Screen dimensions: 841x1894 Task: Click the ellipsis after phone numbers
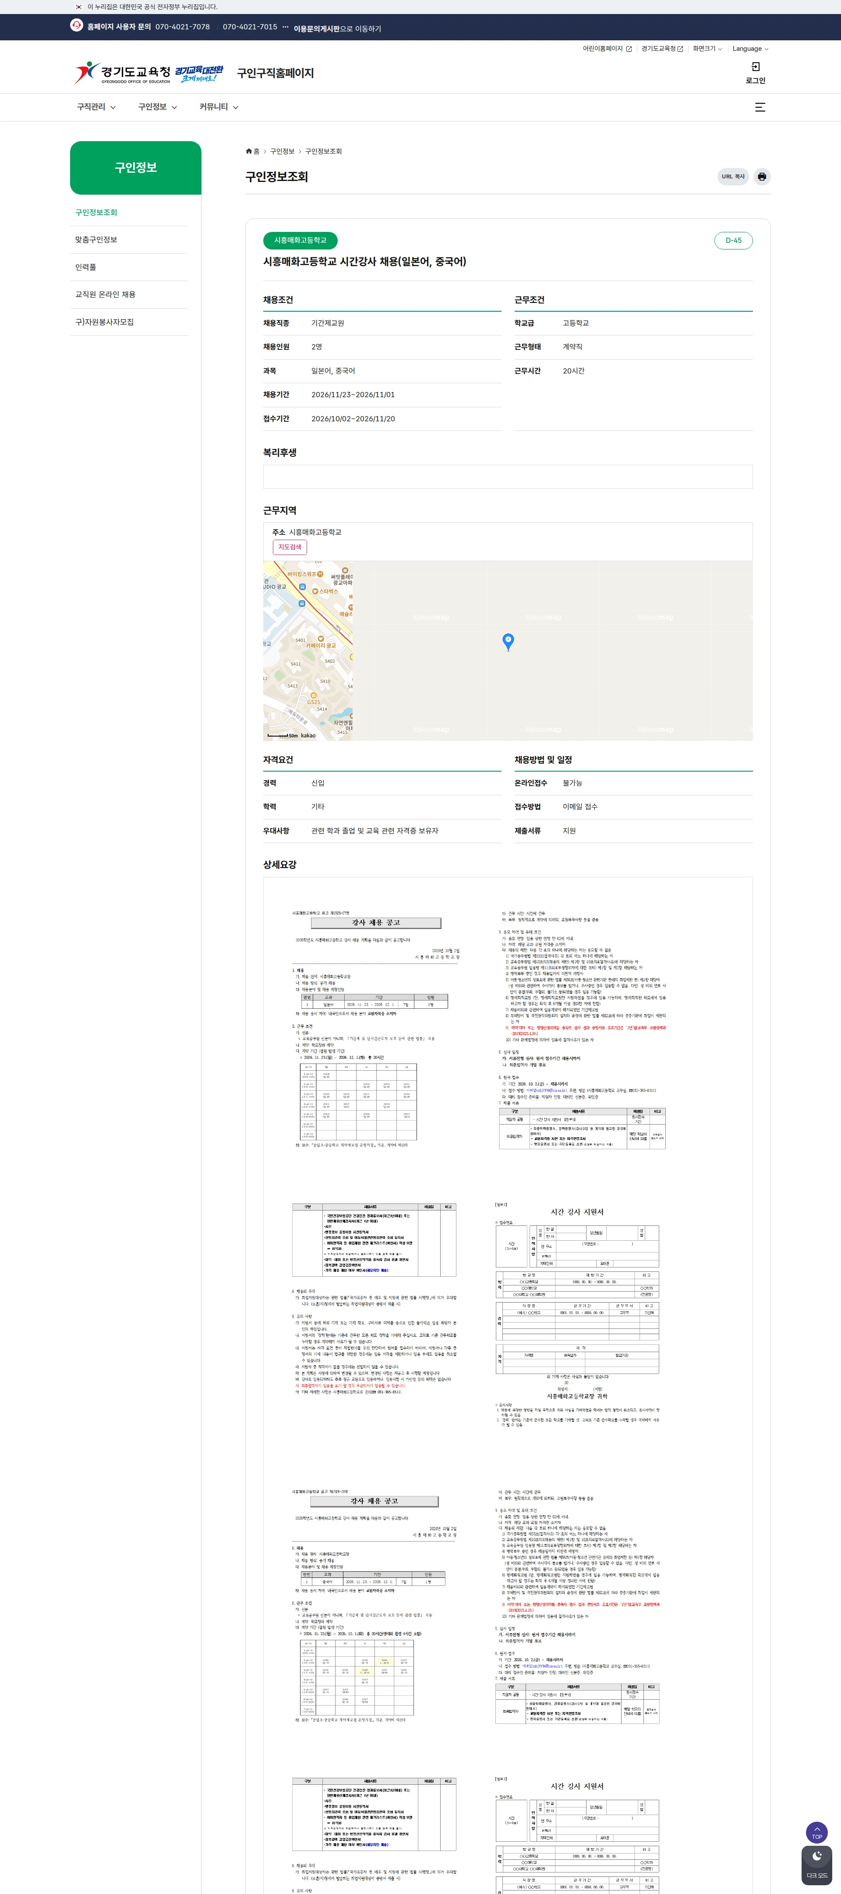click(x=286, y=26)
